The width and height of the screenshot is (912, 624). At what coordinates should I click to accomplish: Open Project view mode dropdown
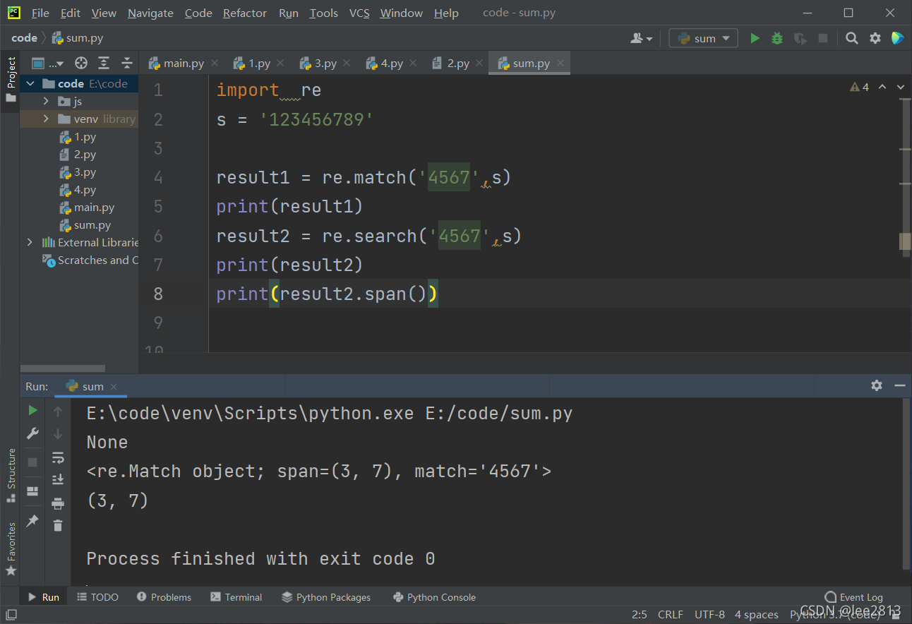coord(47,63)
